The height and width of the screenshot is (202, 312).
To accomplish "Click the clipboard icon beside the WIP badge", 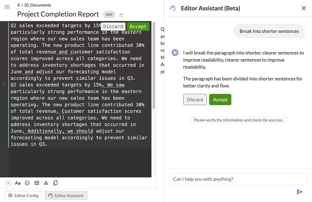I will [x=121, y=15].
